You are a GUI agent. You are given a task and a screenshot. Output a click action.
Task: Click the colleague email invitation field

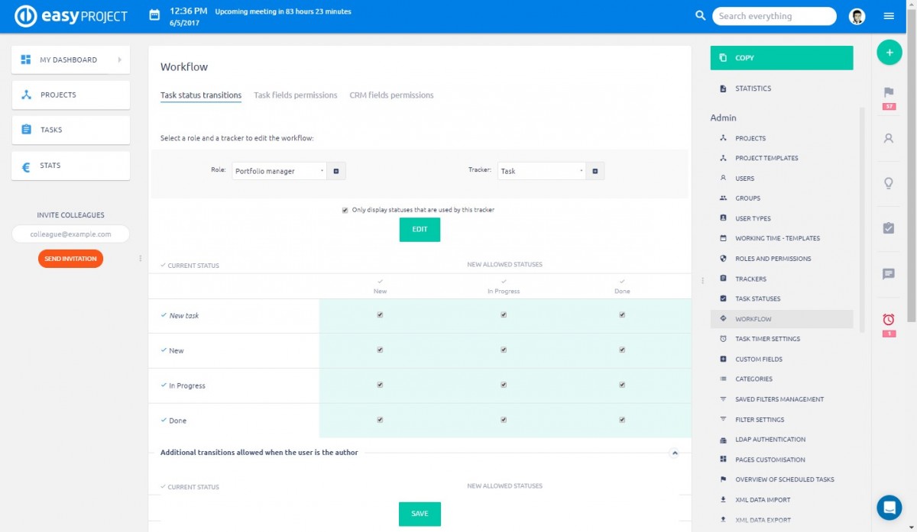point(70,234)
